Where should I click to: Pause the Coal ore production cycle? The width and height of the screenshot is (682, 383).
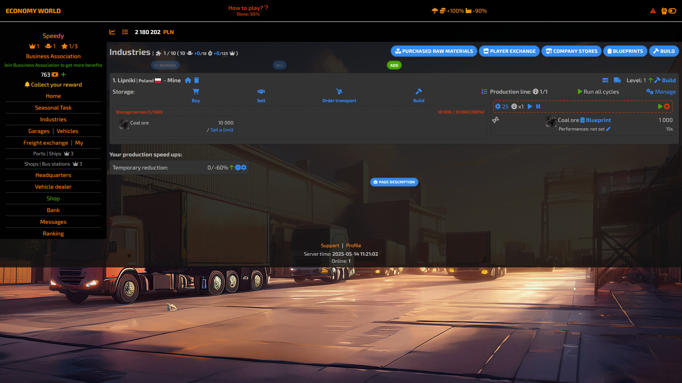[538, 106]
